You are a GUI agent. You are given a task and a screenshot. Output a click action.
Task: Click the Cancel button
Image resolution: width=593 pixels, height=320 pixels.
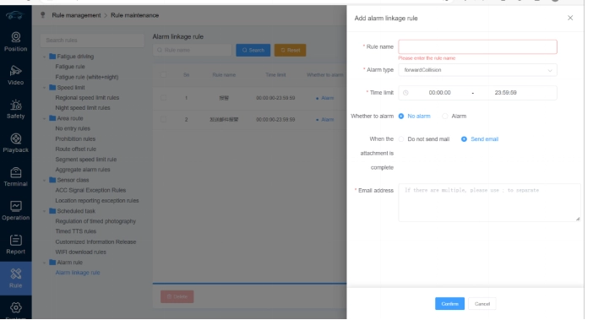coord(482,304)
